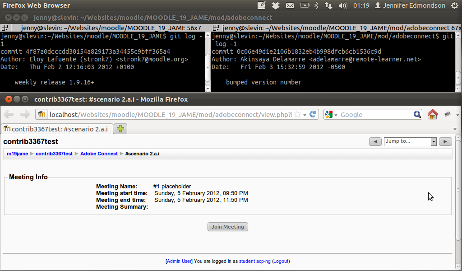
Task: Open the list all tabs arrow
Action: (x=455, y=129)
